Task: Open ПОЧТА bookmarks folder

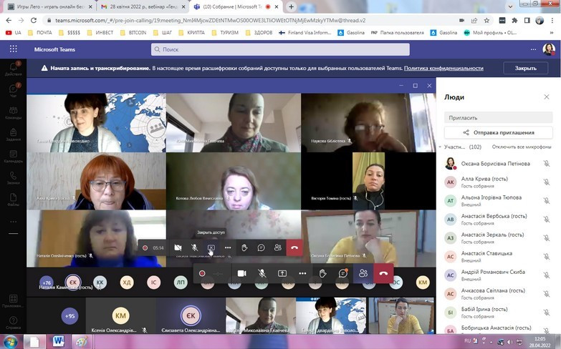Action: tap(40, 32)
